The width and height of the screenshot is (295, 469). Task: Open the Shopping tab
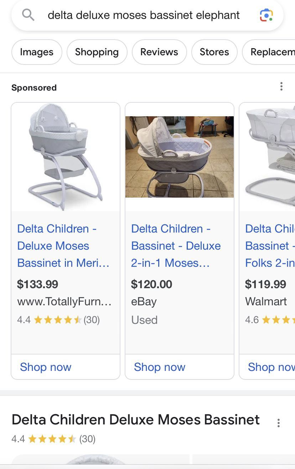coord(97,52)
